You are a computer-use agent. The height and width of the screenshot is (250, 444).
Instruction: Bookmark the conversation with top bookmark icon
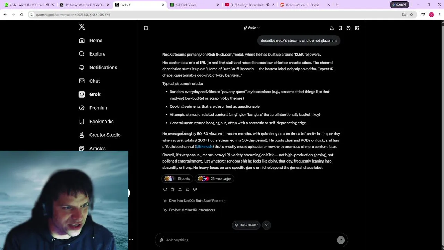(340, 28)
